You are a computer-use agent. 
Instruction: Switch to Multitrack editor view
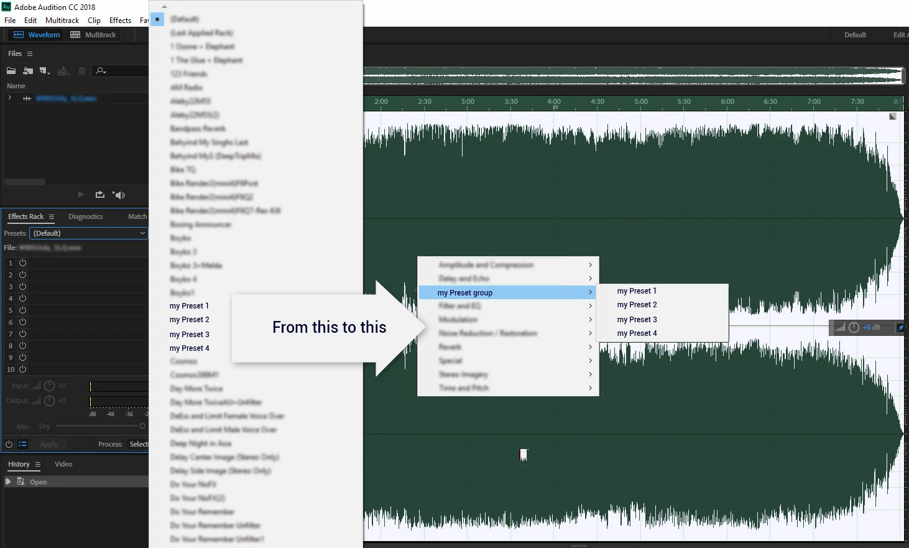click(x=93, y=35)
